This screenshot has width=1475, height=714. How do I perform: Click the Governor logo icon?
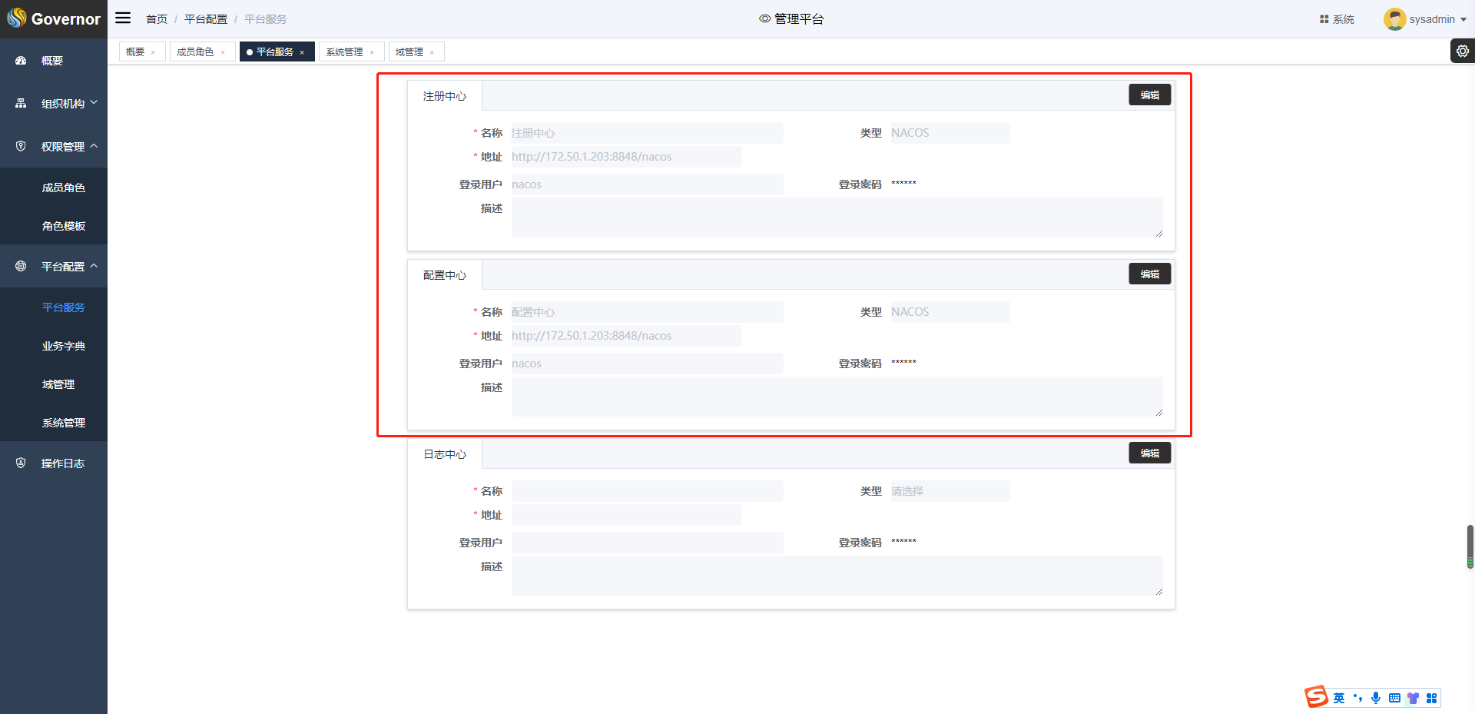[x=16, y=18]
